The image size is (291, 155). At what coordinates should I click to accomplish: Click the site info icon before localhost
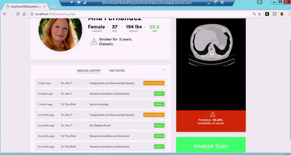coord(32,14)
